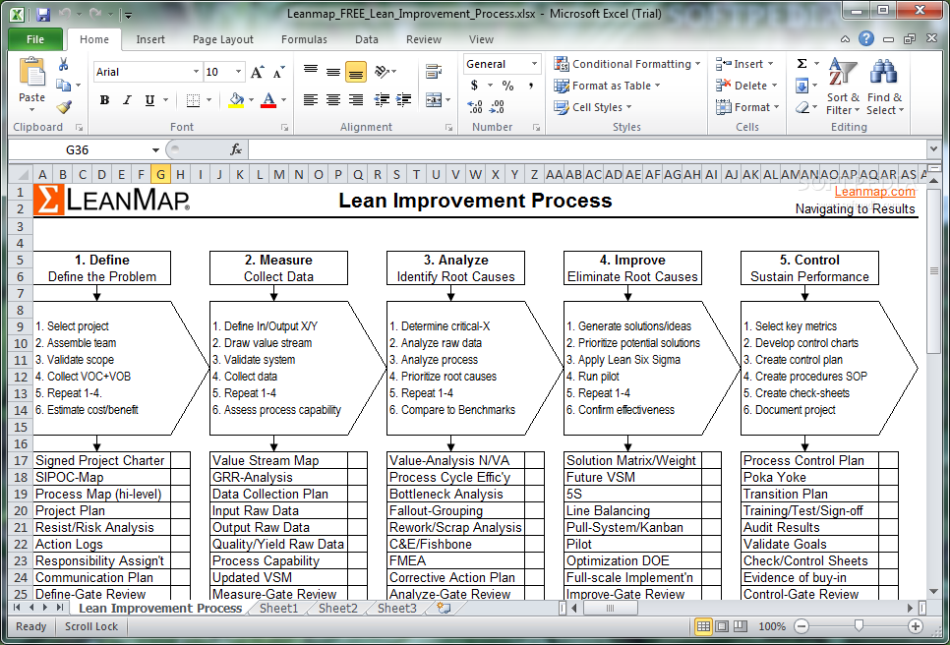This screenshot has height=645, width=950.
Task: Apply the Percent Style format
Action: click(x=507, y=86)
